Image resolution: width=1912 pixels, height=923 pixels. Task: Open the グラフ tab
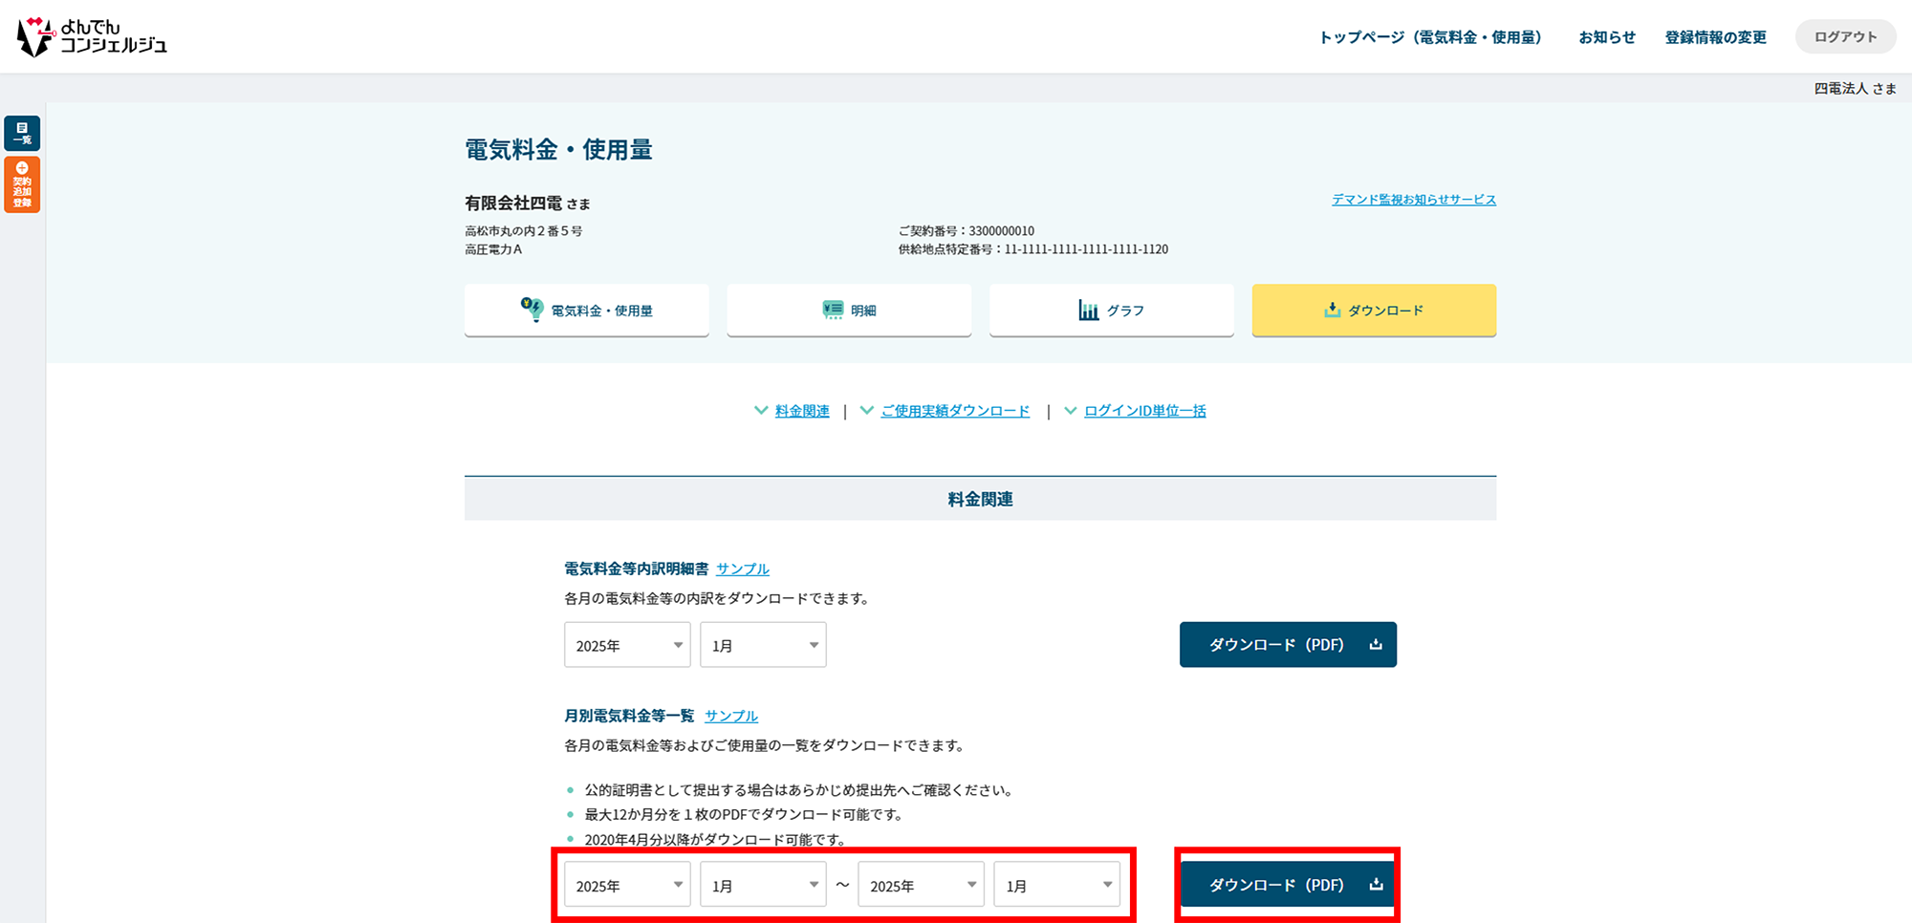pyautogui.click(x=1111, y=311)
